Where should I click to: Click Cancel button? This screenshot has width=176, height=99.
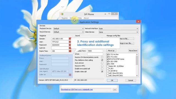[131, 80]
